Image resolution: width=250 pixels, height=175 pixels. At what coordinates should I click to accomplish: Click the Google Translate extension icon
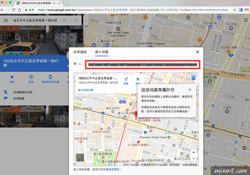click(241, 10)
